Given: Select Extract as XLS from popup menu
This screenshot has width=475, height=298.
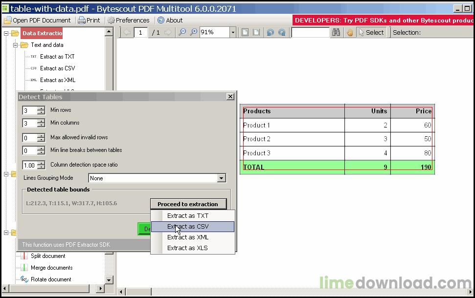Looking at the screenshot, I should click(193, 248).
